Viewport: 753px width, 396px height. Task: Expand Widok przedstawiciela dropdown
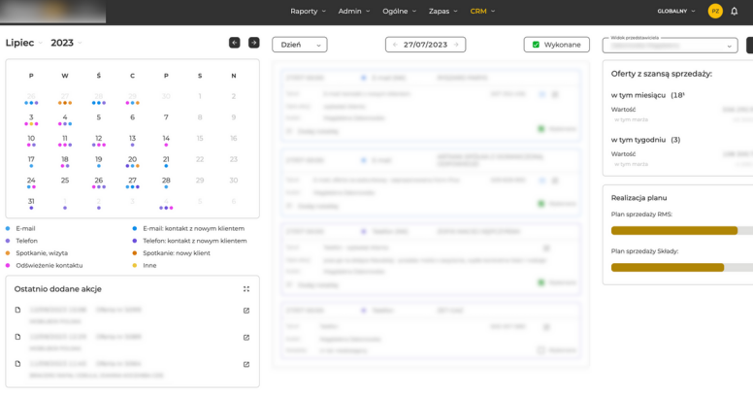[670, 46]
